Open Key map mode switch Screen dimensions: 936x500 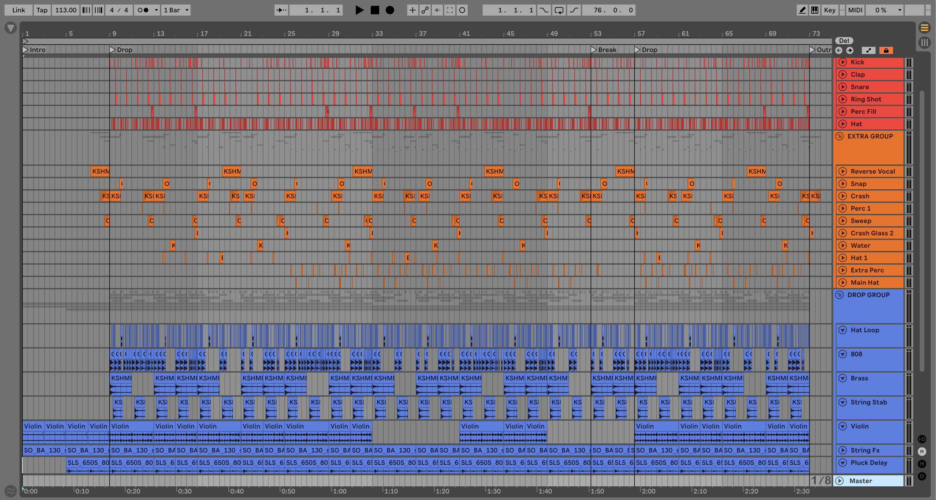[x=830, y=10]
